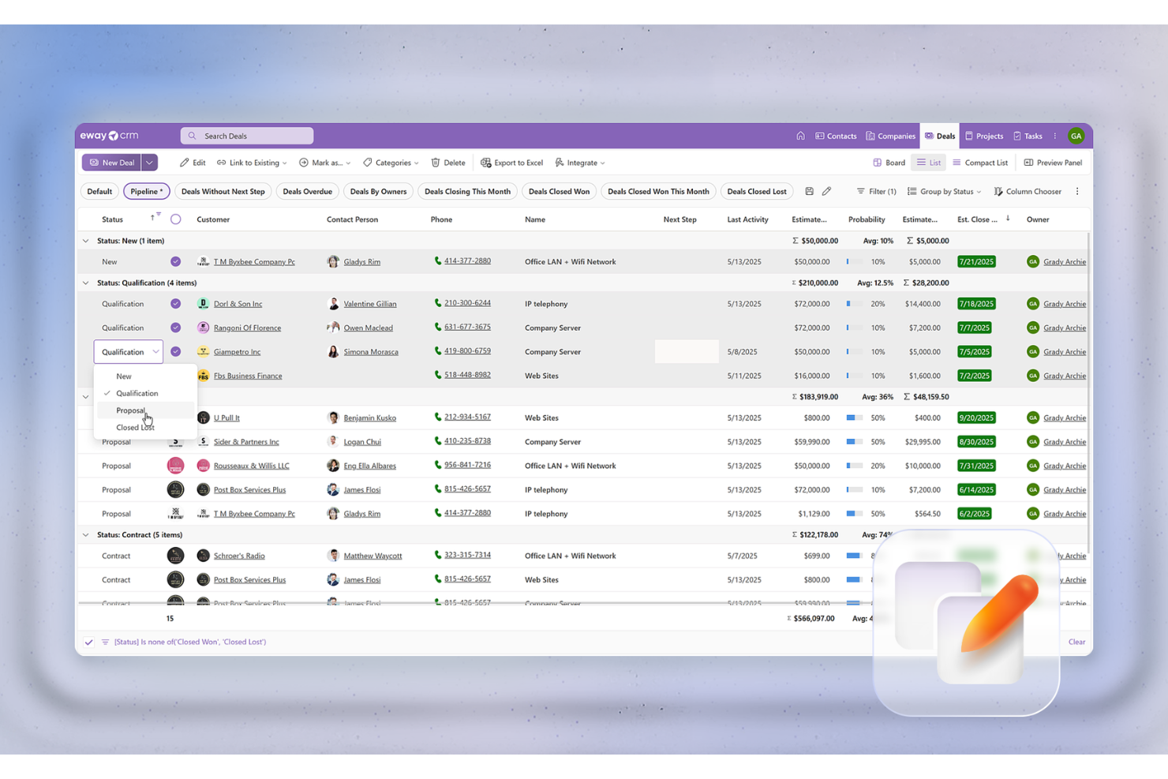Click the 50% probability bar for U Pull It
This screenshot has width=1168, height=779.
[x=854, y=418]
